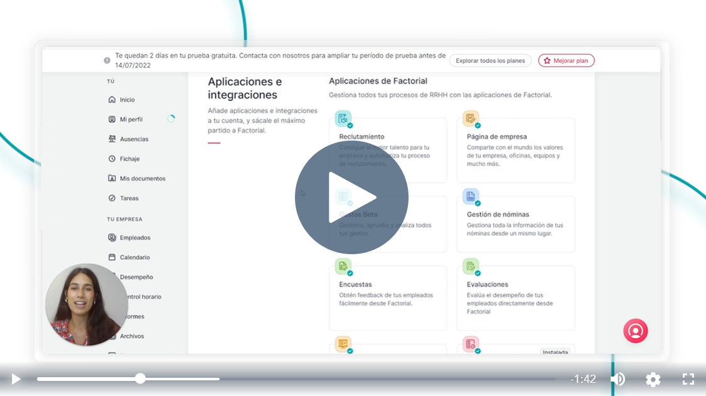Image resolution: width=706 pixels, height=396 pixels.
Task: Click the Reclutamiento teal app icon
Action: click(343, 119)
